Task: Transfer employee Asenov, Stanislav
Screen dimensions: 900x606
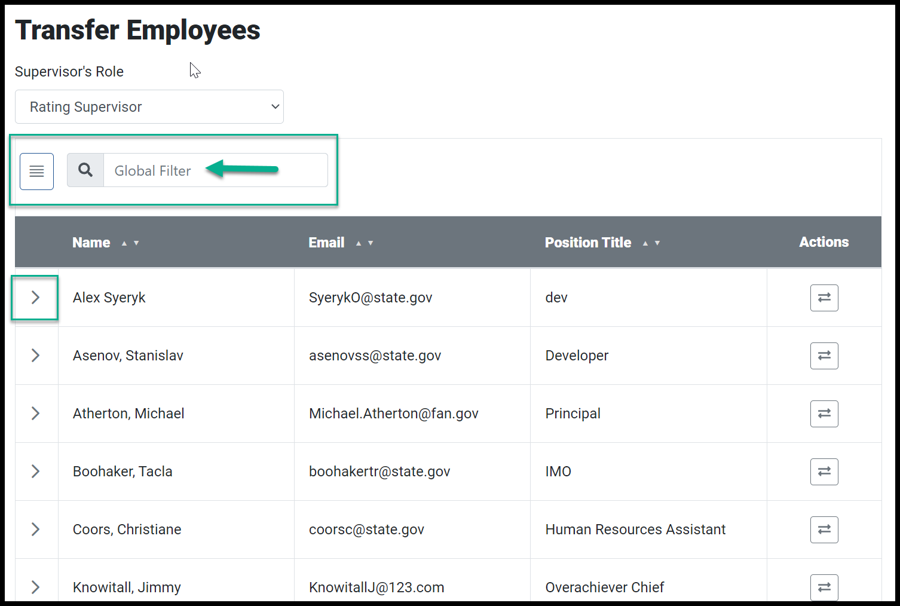Action: coord(824,356)
